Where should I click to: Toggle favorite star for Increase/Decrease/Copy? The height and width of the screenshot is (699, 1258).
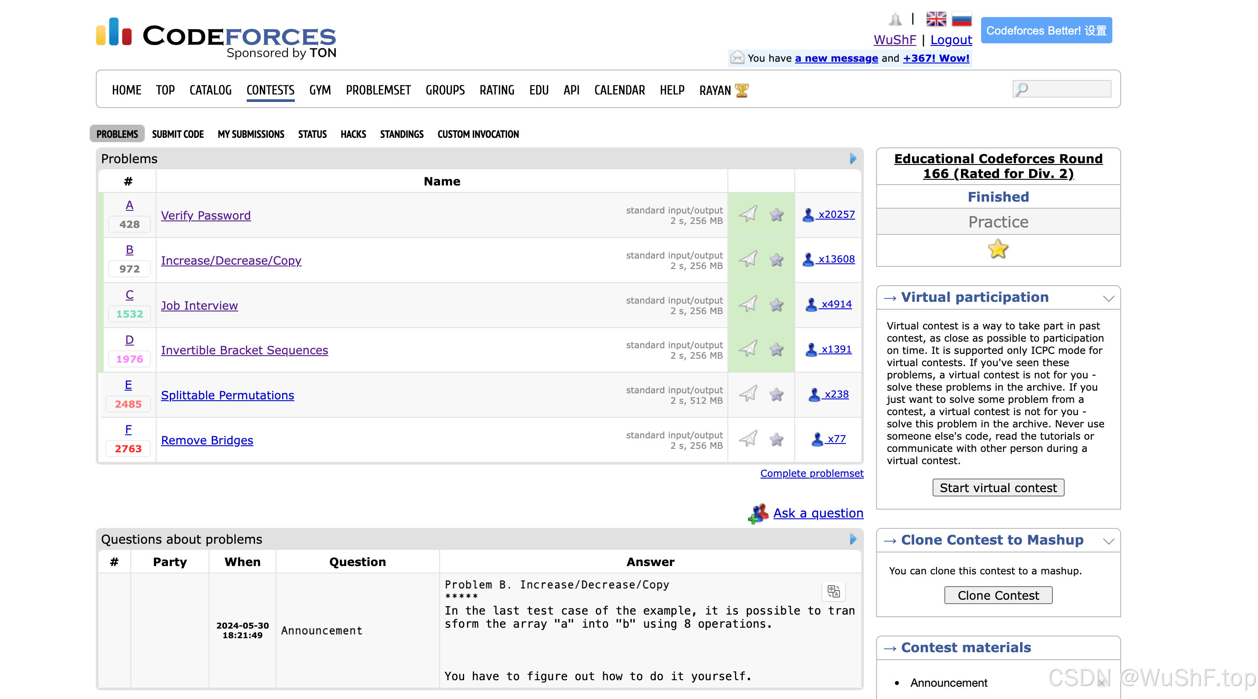click(x=776, y=259)
